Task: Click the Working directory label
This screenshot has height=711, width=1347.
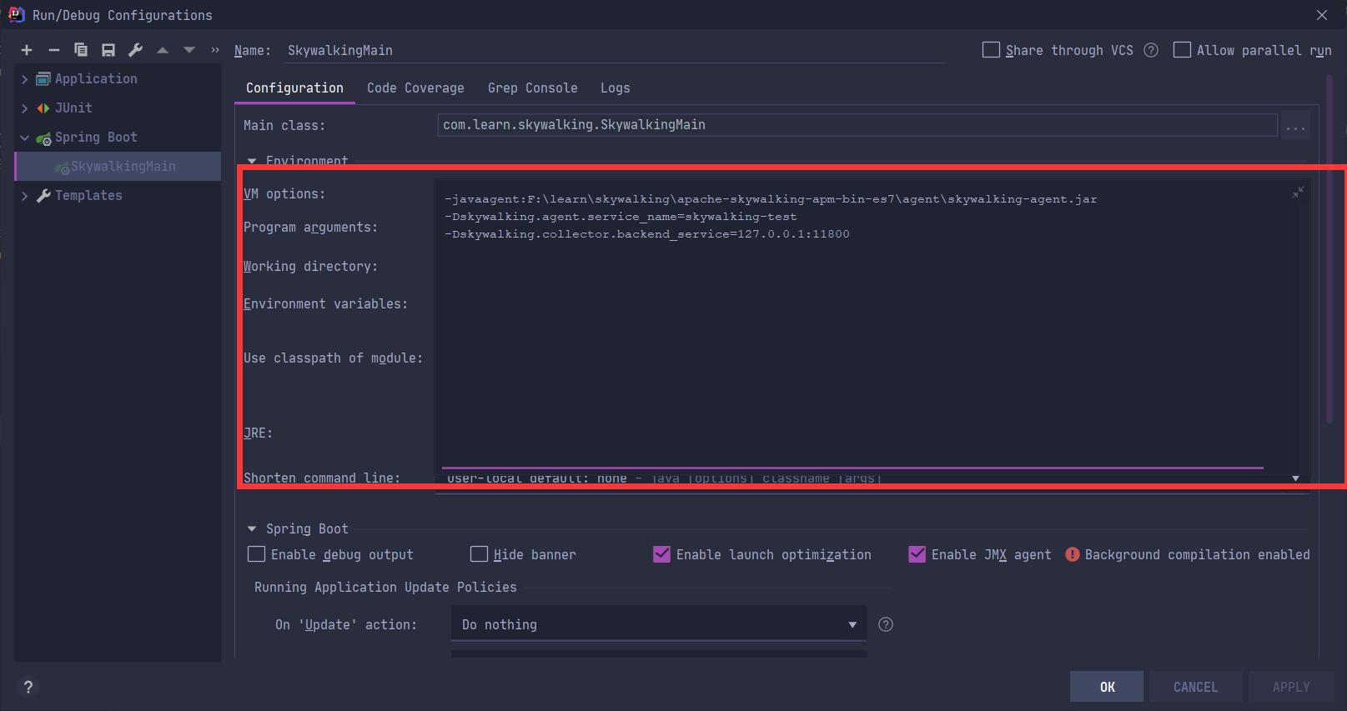Action: pos(310,267)
